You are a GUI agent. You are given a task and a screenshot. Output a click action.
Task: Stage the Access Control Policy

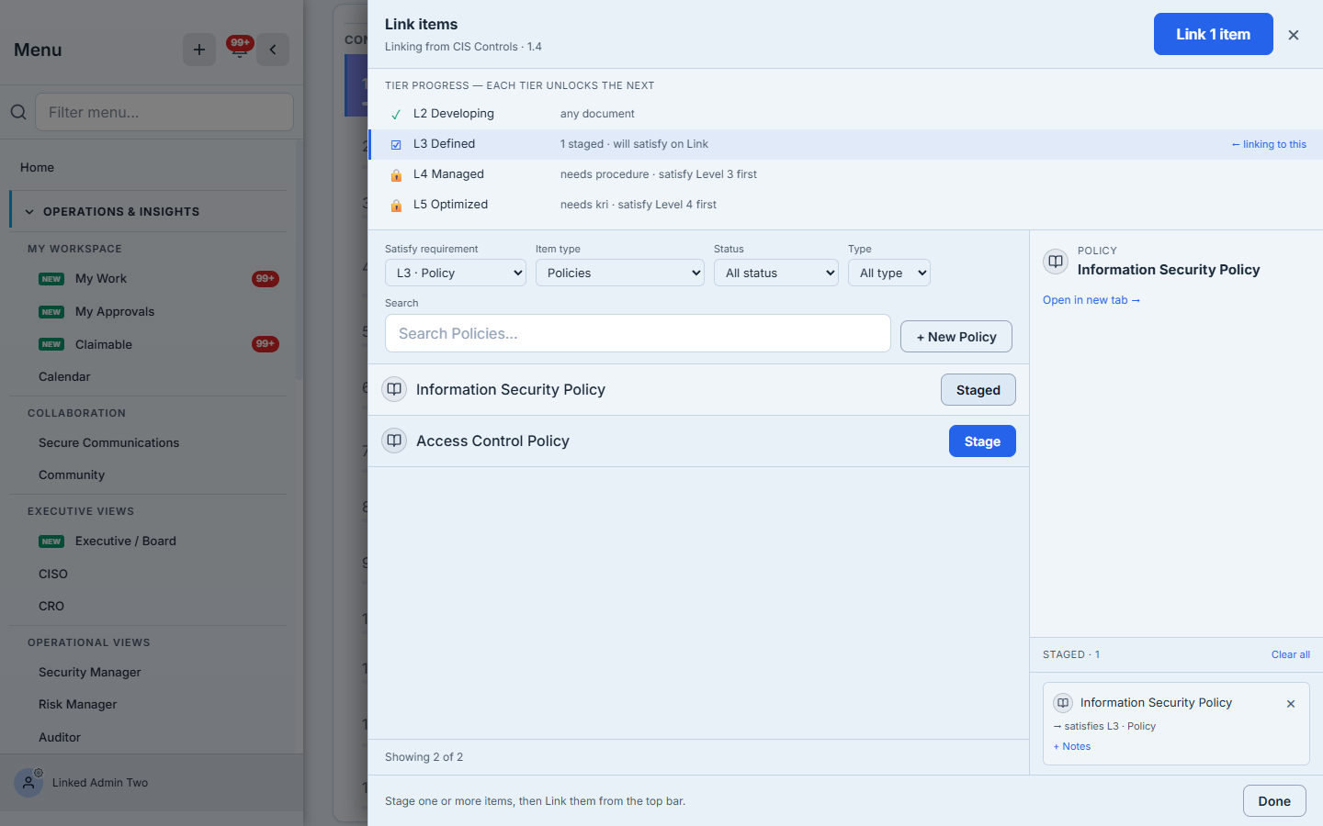(x=982, y=441)
